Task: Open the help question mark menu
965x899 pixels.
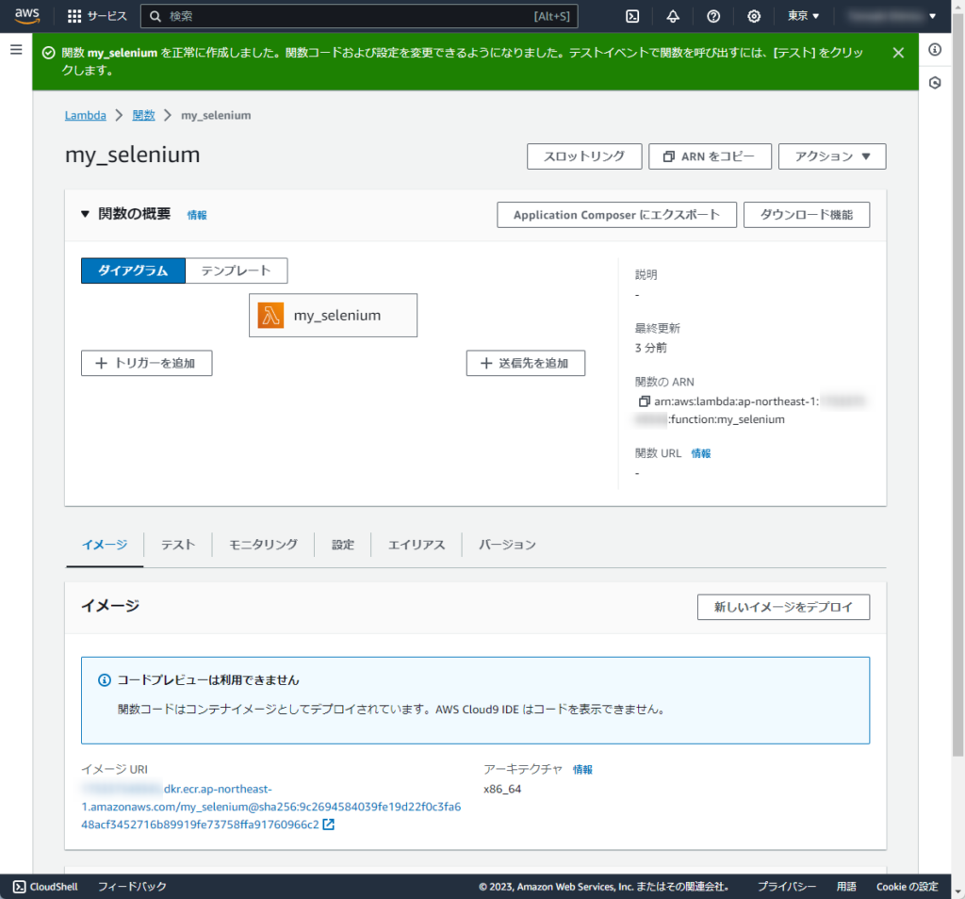Action: [713, 16]
